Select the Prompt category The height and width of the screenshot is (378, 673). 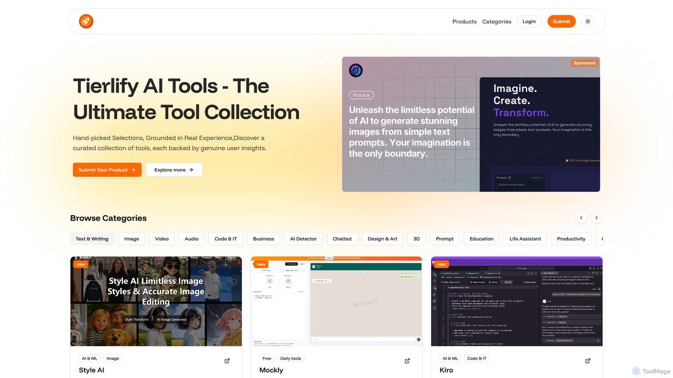(x=445, y=239)
